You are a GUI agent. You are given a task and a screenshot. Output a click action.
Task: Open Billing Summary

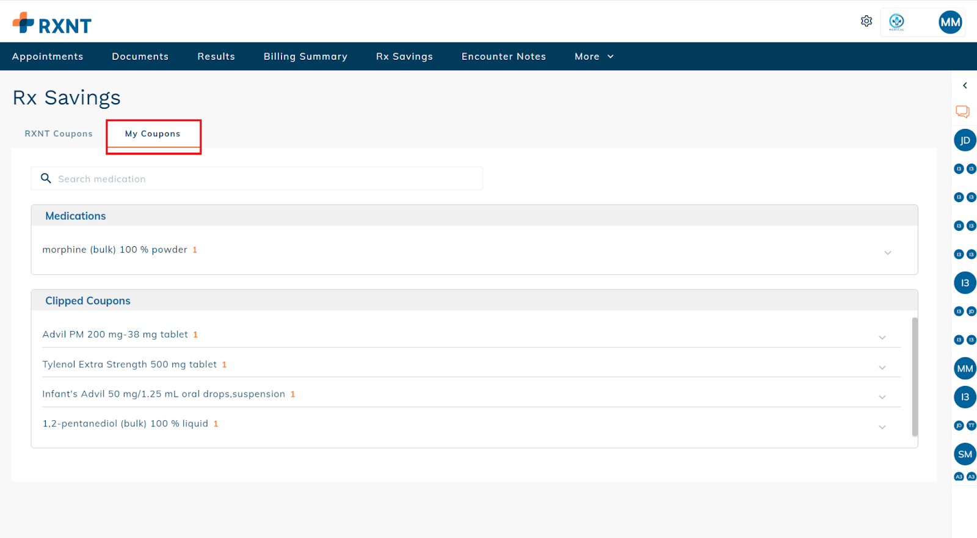pos(305,56)
